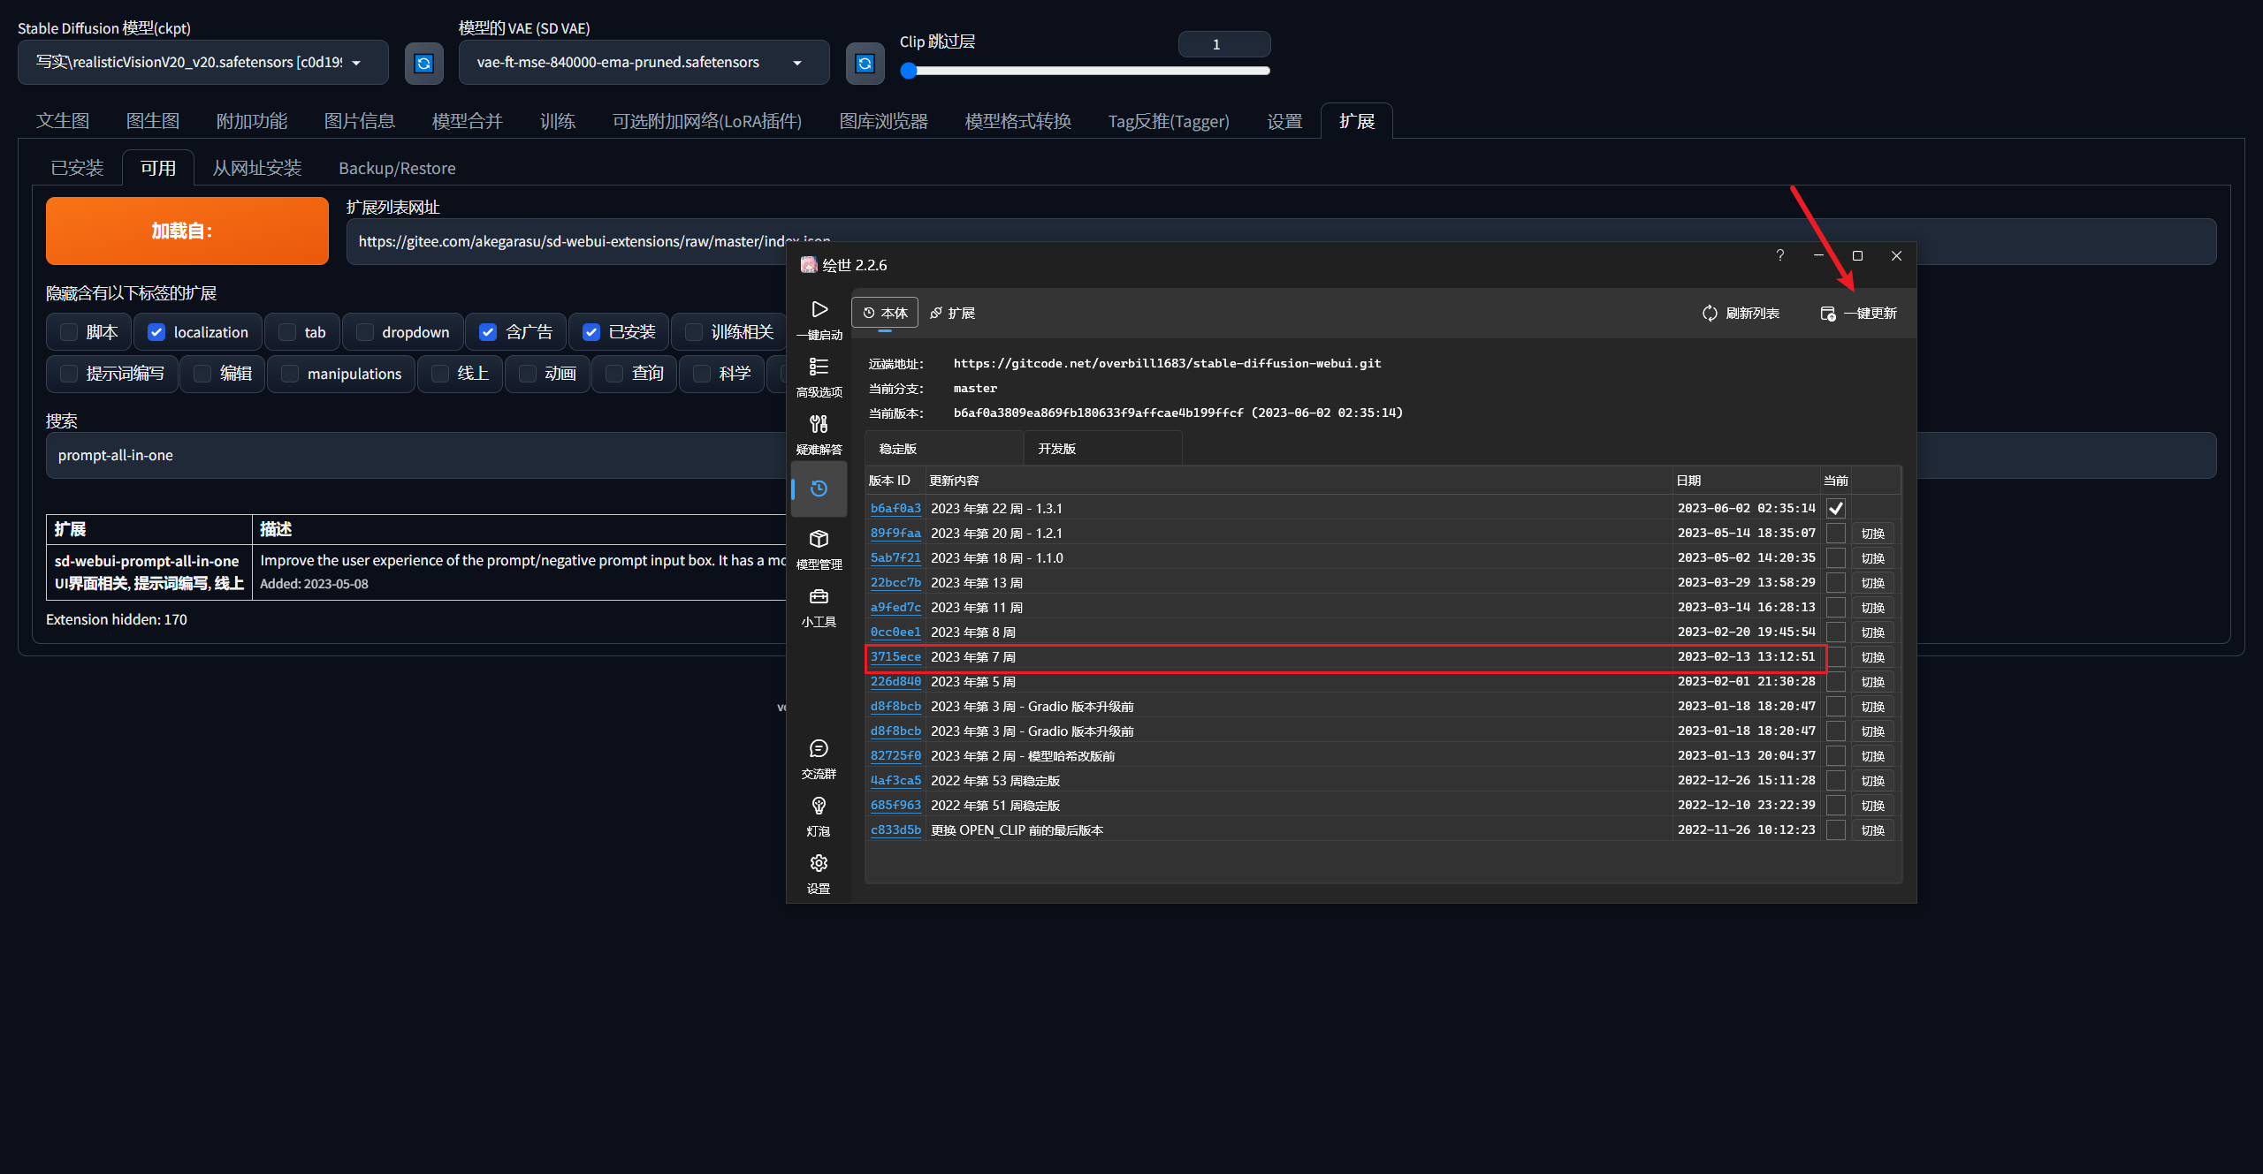Open the 小工具 toolbox icon

819,597
